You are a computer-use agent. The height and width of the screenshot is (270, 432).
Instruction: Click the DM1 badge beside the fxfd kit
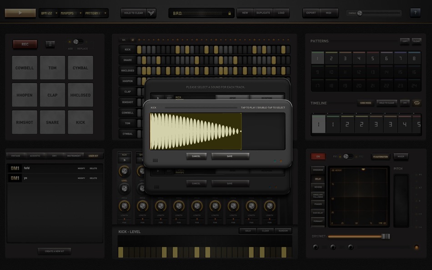[15, 168]
